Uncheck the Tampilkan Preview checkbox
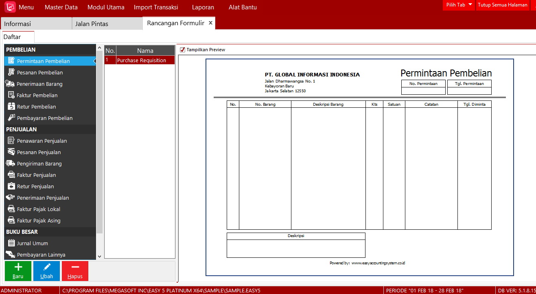 [x=182, y=50]
